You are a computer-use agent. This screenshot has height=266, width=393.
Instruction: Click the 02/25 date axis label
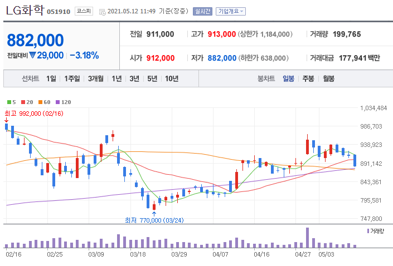click(x=55, y=254)
